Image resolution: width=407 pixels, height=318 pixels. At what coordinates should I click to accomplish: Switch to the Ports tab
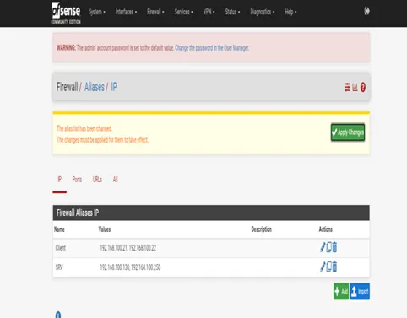[77, 180]
